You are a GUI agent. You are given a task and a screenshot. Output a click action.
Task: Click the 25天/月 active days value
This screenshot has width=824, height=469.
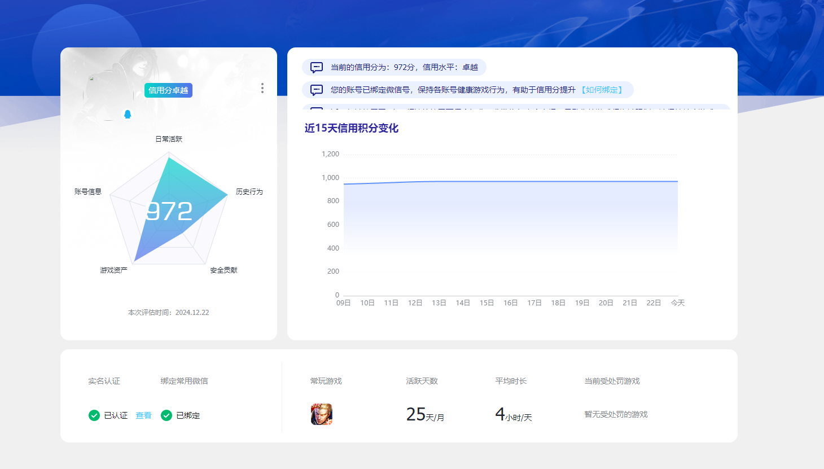pos(426,415)
